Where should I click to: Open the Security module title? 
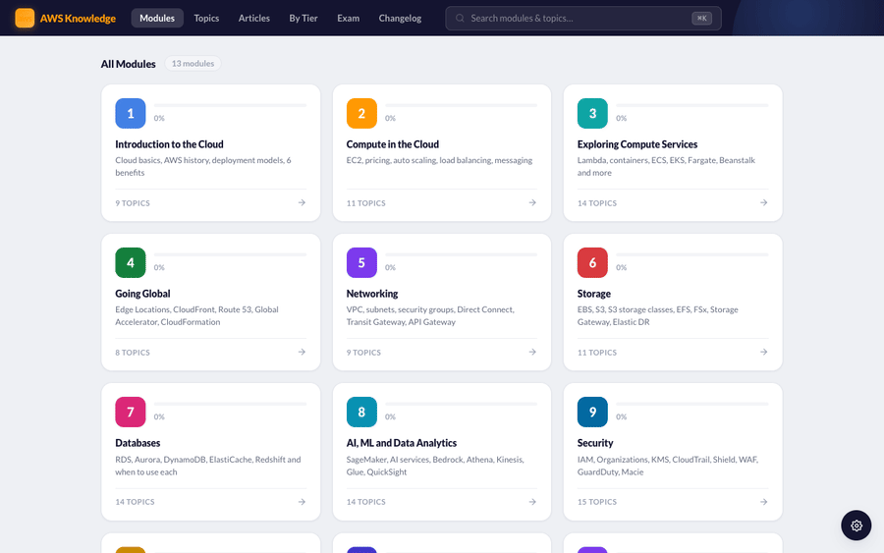pyautogui.click(x=595, y=443)
